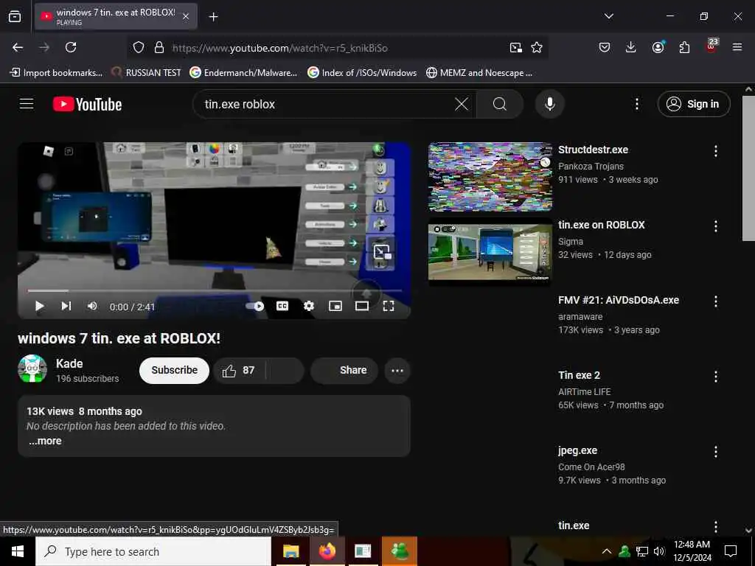
Task: Expand the list all tabs chevron
Action: (608, 16)
